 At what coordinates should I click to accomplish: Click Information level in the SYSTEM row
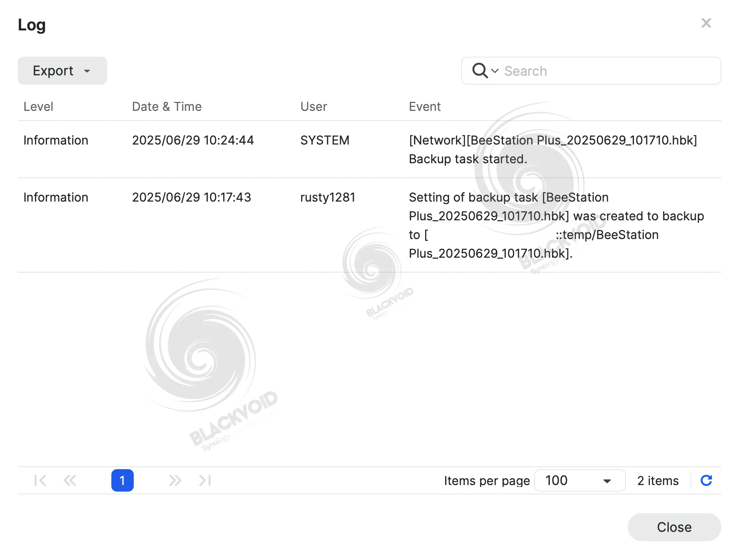pos(56,140)
